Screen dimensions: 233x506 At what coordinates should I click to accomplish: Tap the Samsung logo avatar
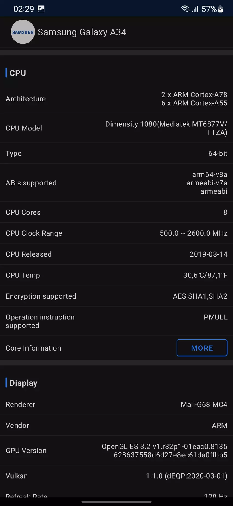(23, 32)
